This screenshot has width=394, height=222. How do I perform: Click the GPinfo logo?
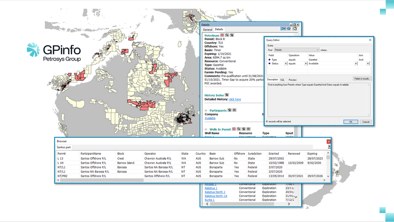click(54, 52)
